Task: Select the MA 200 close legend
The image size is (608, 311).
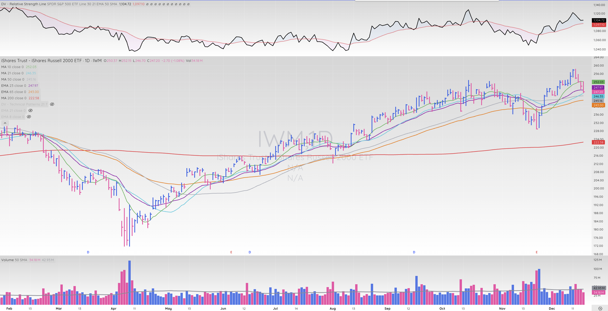Action: (14, 98)
